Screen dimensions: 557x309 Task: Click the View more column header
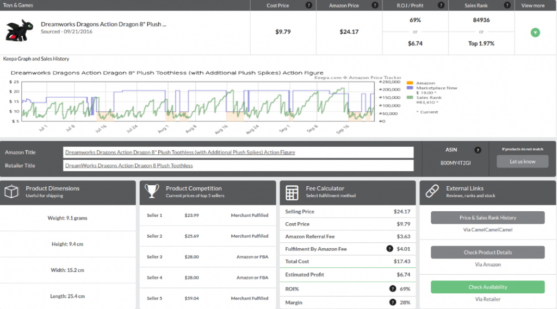533,5
